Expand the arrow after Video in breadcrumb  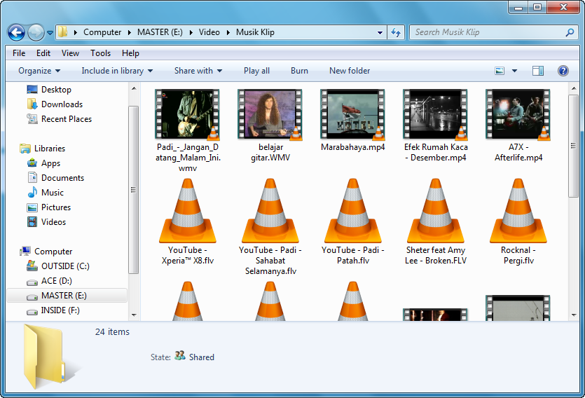click(228, 32)
